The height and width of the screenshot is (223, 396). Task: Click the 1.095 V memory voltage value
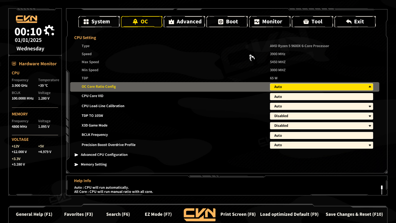44,127
